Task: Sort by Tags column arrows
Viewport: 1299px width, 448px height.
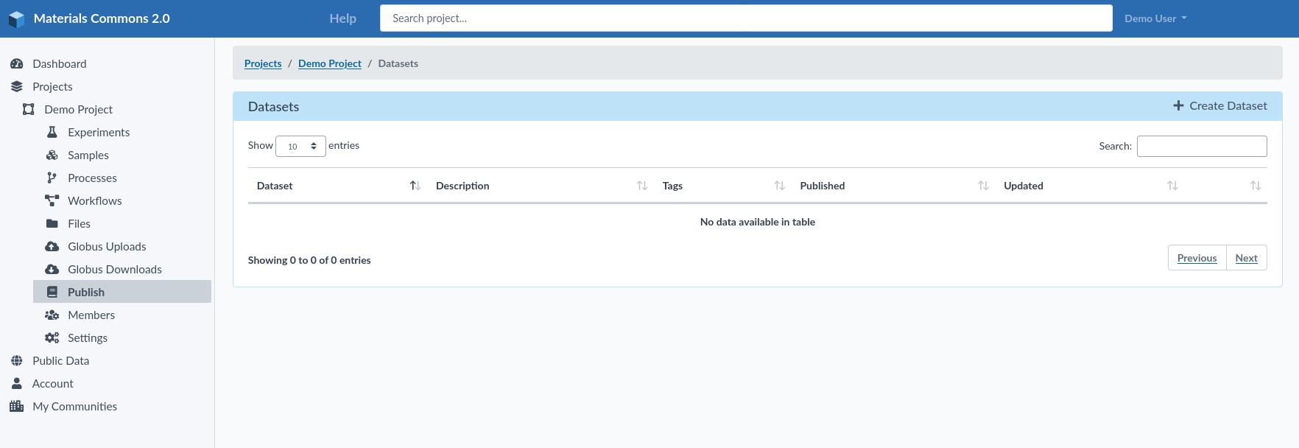Action: [x=780, y=186]
